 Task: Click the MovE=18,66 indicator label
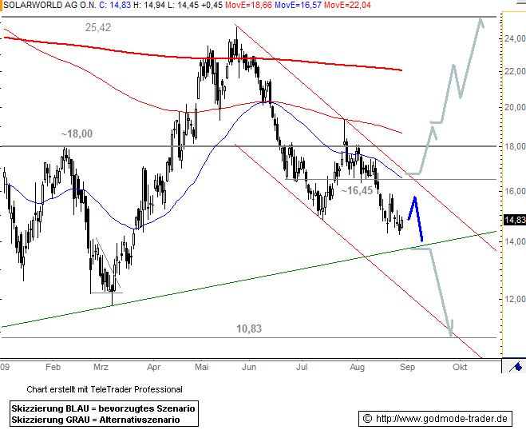(248, 5)
